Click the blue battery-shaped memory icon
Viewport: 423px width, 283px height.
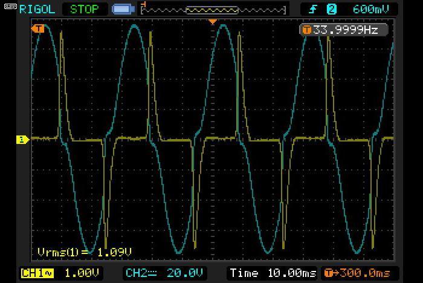point(123,10)
